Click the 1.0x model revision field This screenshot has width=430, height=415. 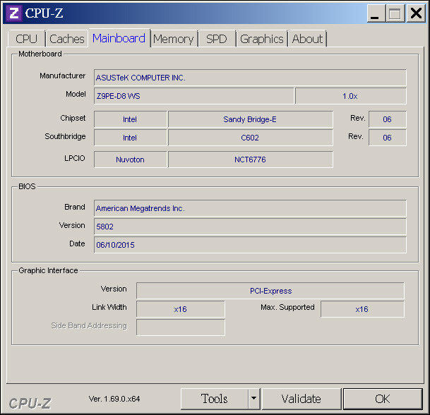click(350, 96)
